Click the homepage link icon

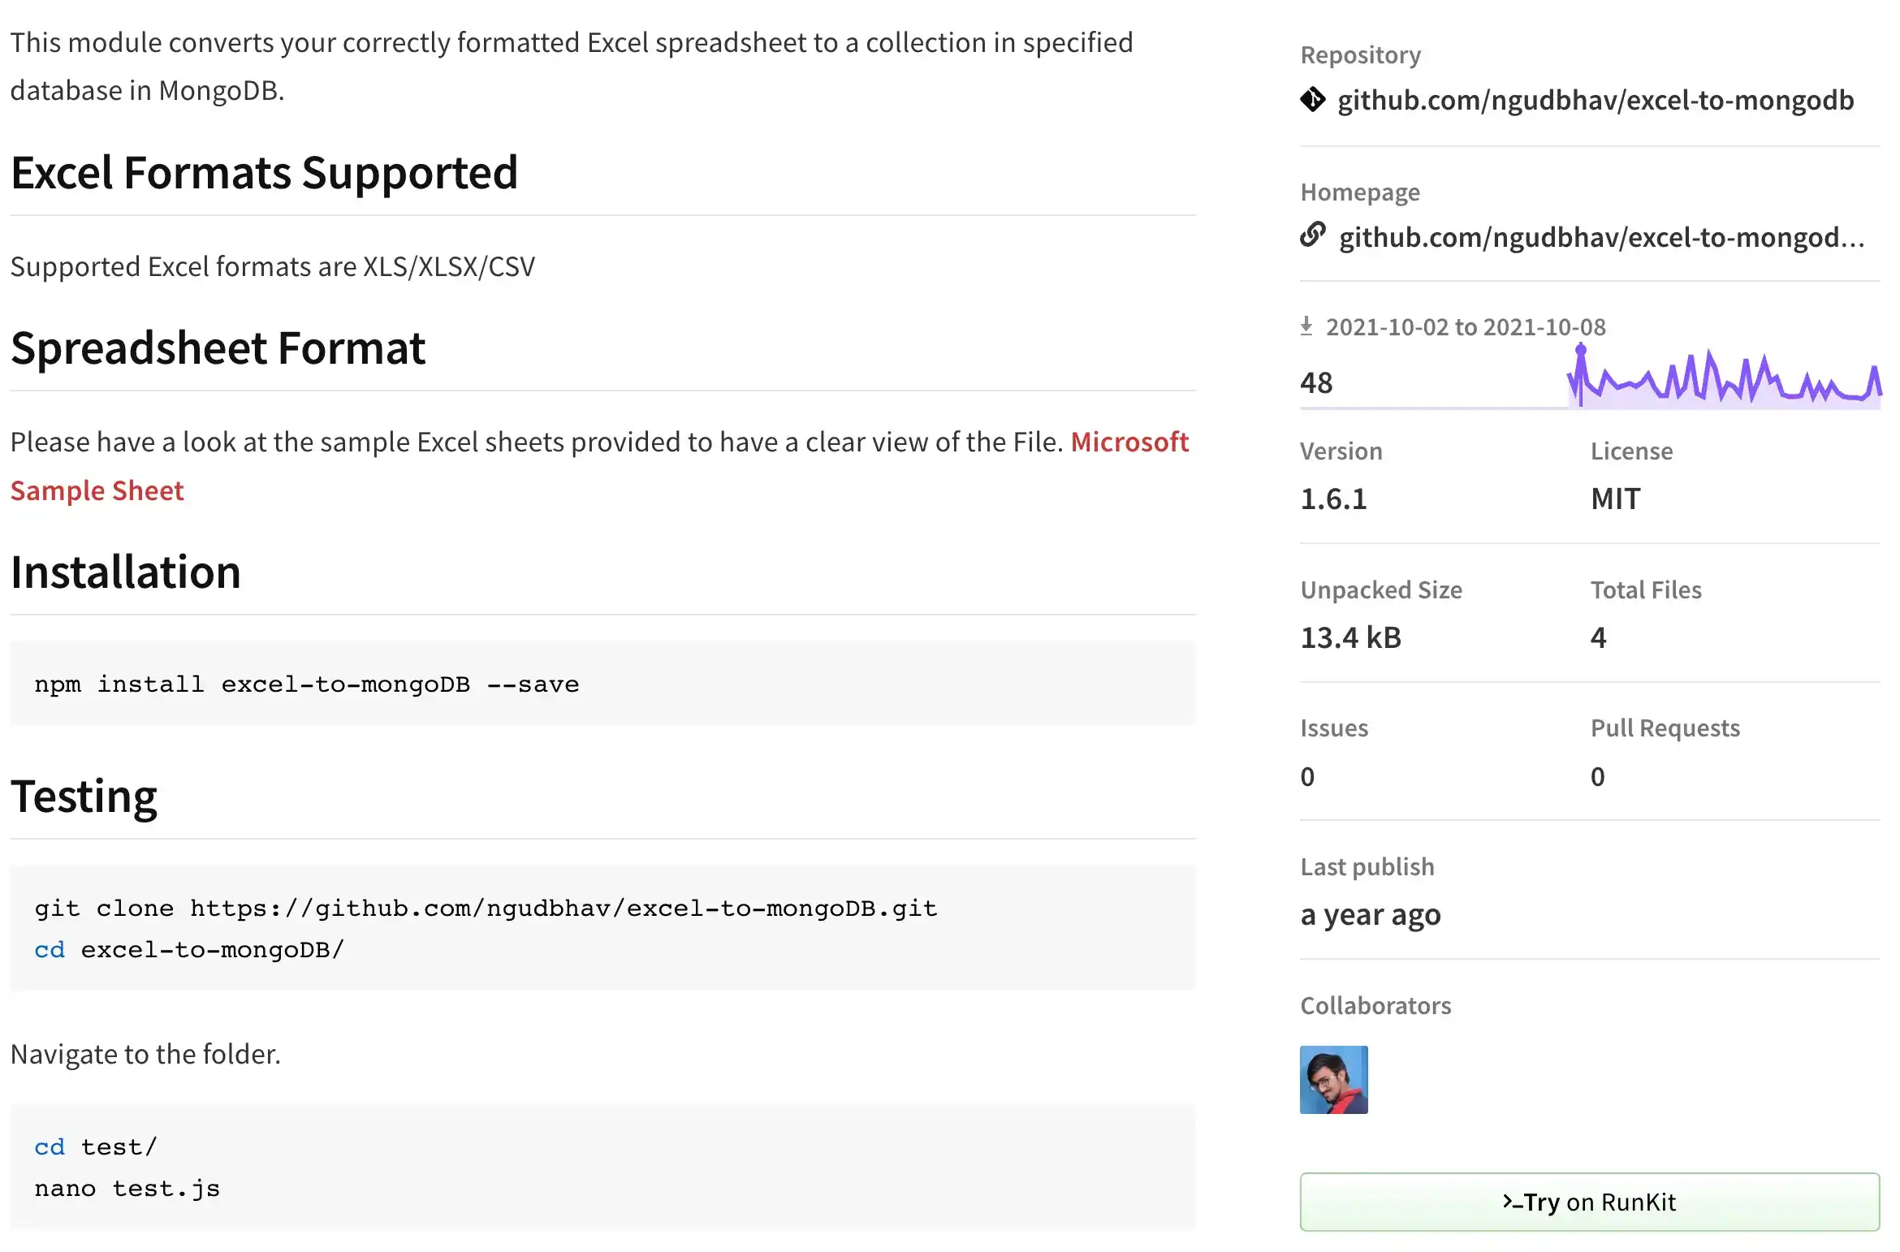coord(1314,236)
